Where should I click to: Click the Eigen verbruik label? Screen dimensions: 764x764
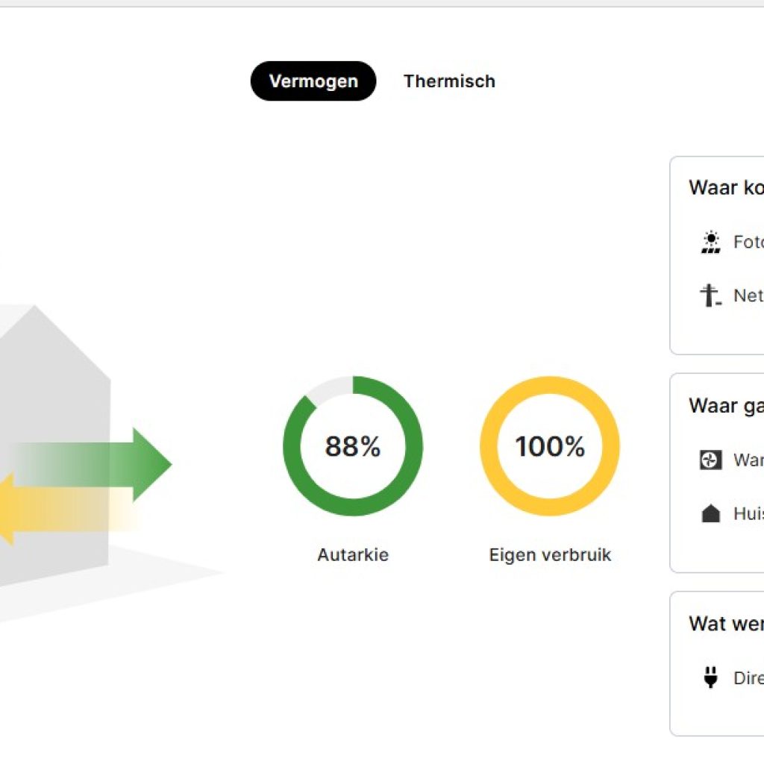click(550, 555)
